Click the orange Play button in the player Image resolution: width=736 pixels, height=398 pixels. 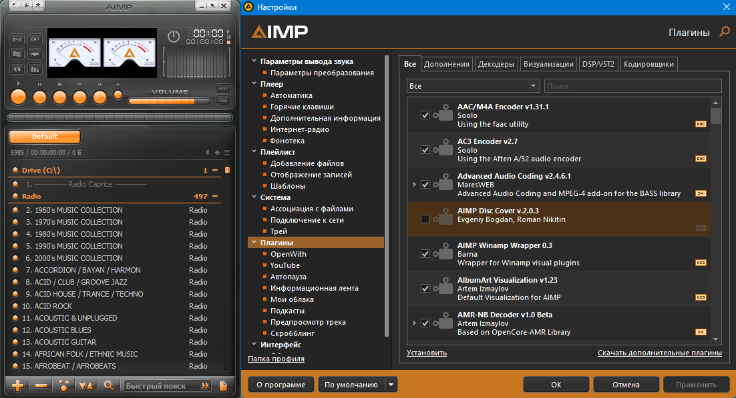[x=18, y=97]
